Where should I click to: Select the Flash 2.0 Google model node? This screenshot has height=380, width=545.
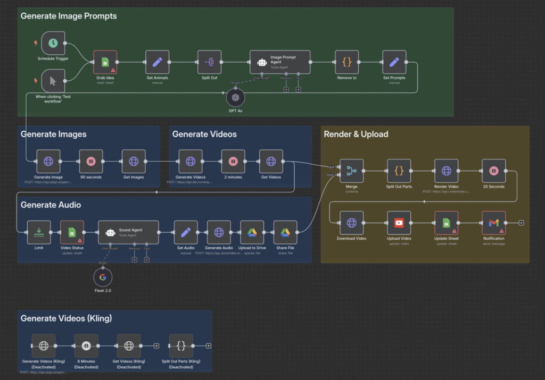click(x=103, y=277)
